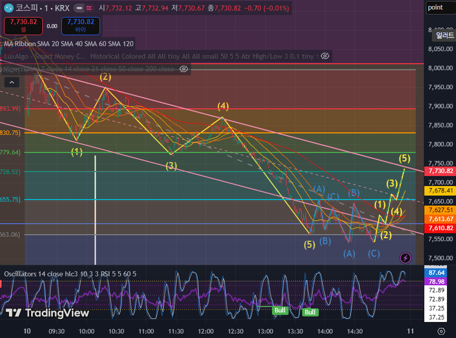Click the second green Bull label

click(310, 312)
